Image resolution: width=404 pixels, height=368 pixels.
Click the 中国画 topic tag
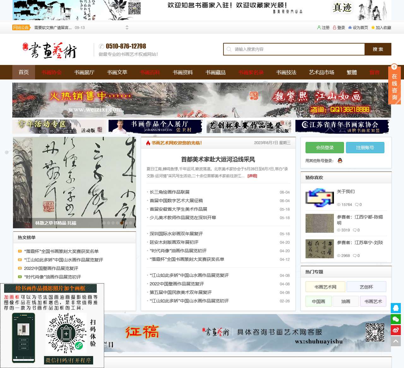coord(318,301)
